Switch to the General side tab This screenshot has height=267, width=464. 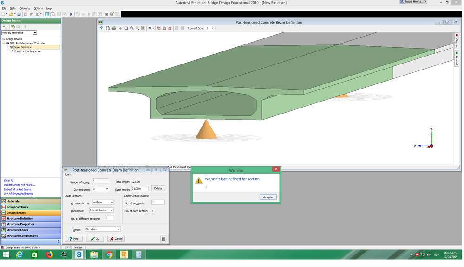457,58
